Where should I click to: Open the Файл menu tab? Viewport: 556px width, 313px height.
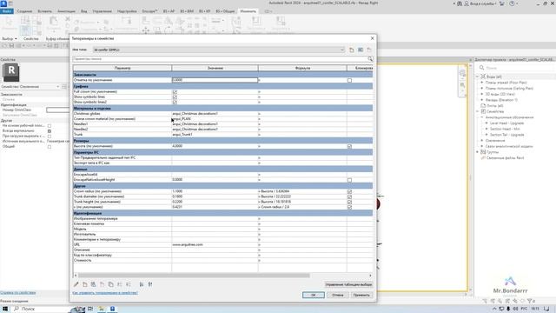[x=6, y=11]
